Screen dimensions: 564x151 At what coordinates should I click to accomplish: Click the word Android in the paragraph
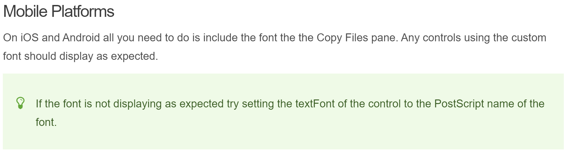click(81, 38)
